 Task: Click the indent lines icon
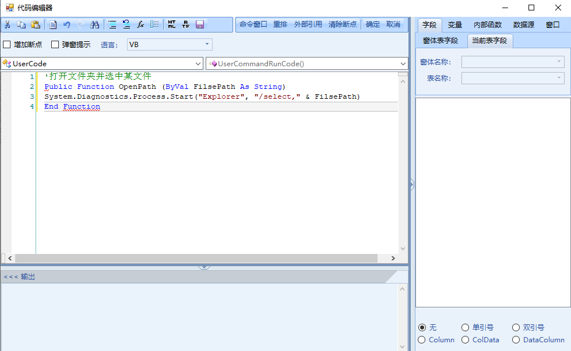[113, 25]
